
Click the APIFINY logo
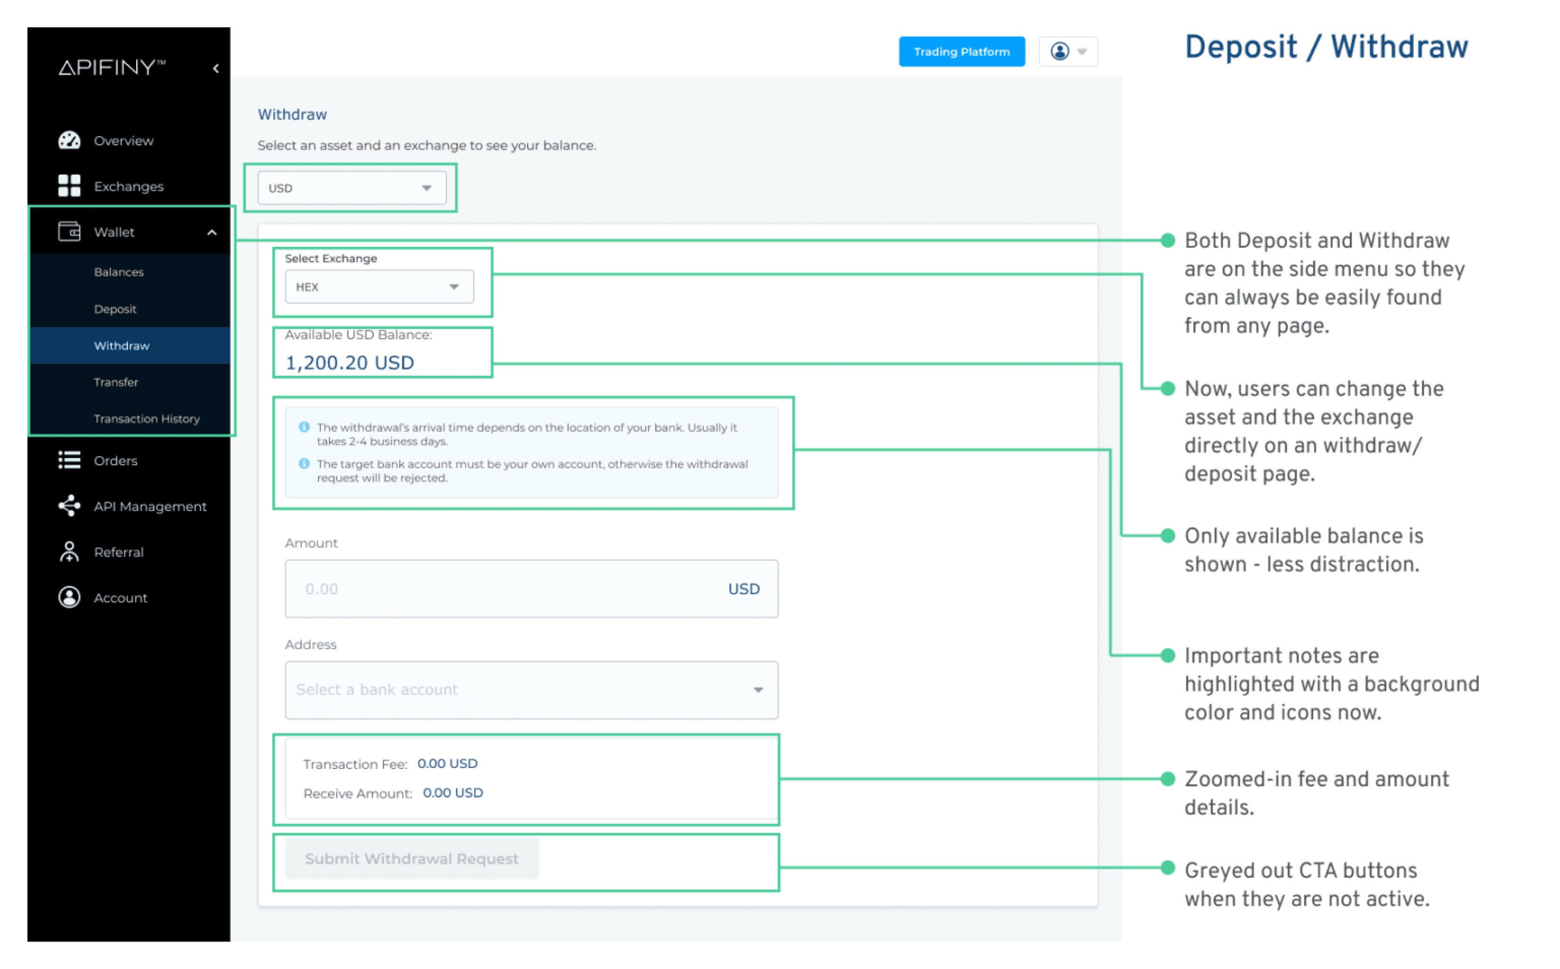point(113,68)
